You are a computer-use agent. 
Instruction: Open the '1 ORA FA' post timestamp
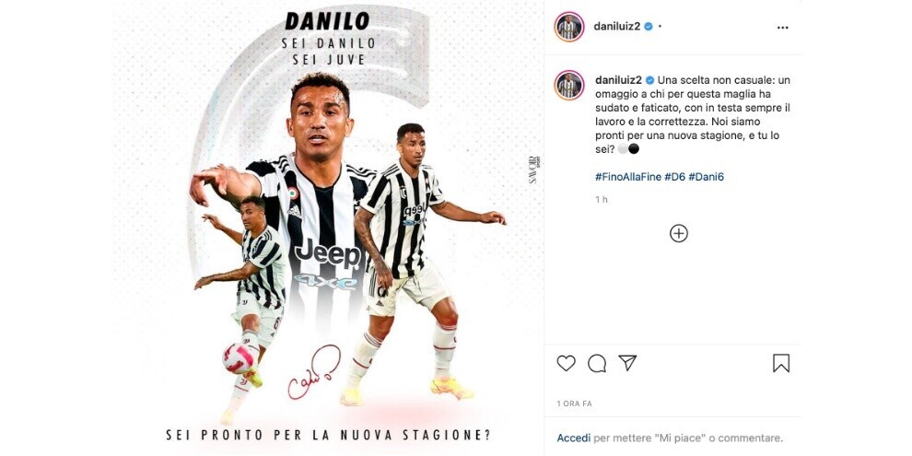click(574, 403)
